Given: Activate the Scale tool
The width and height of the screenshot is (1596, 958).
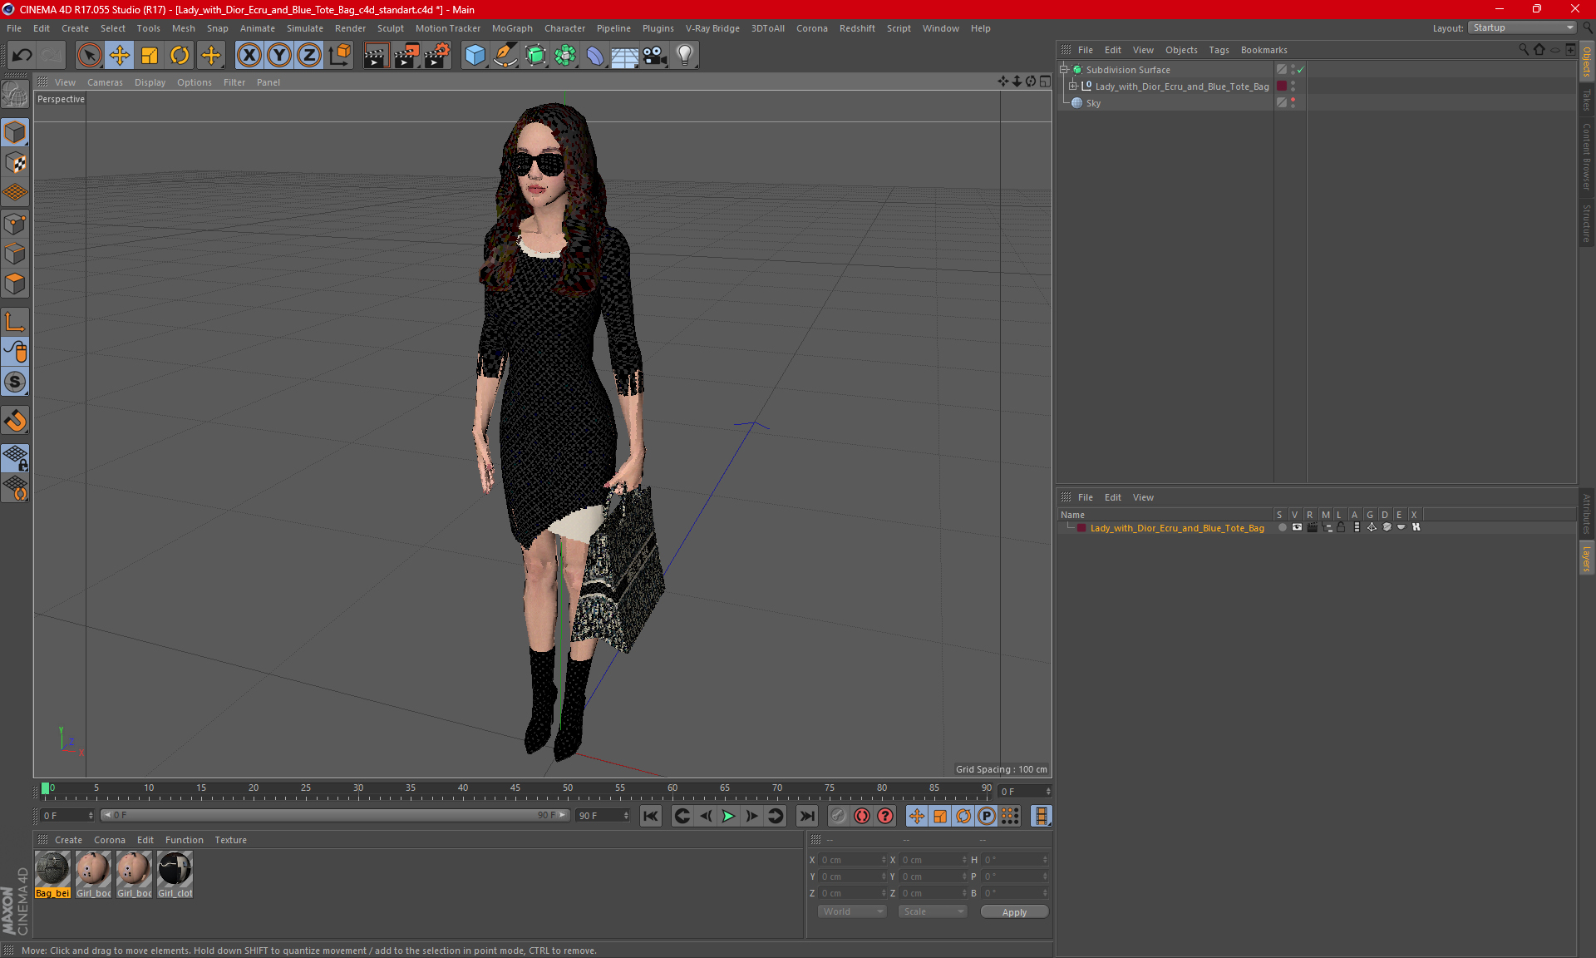Looking at the screenshot, I should coord(150,56).
